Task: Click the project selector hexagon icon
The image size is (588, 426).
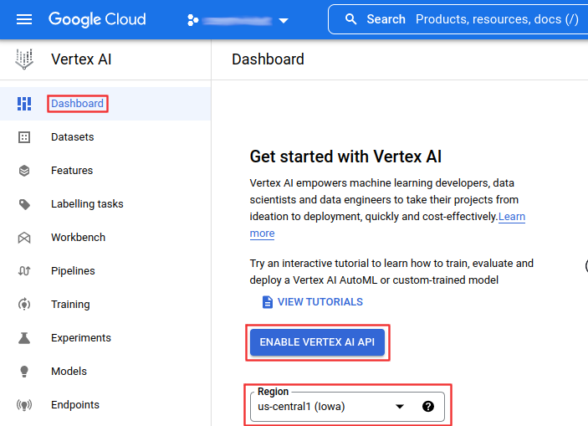Action: pyautogui.click(x=192, y=20)
